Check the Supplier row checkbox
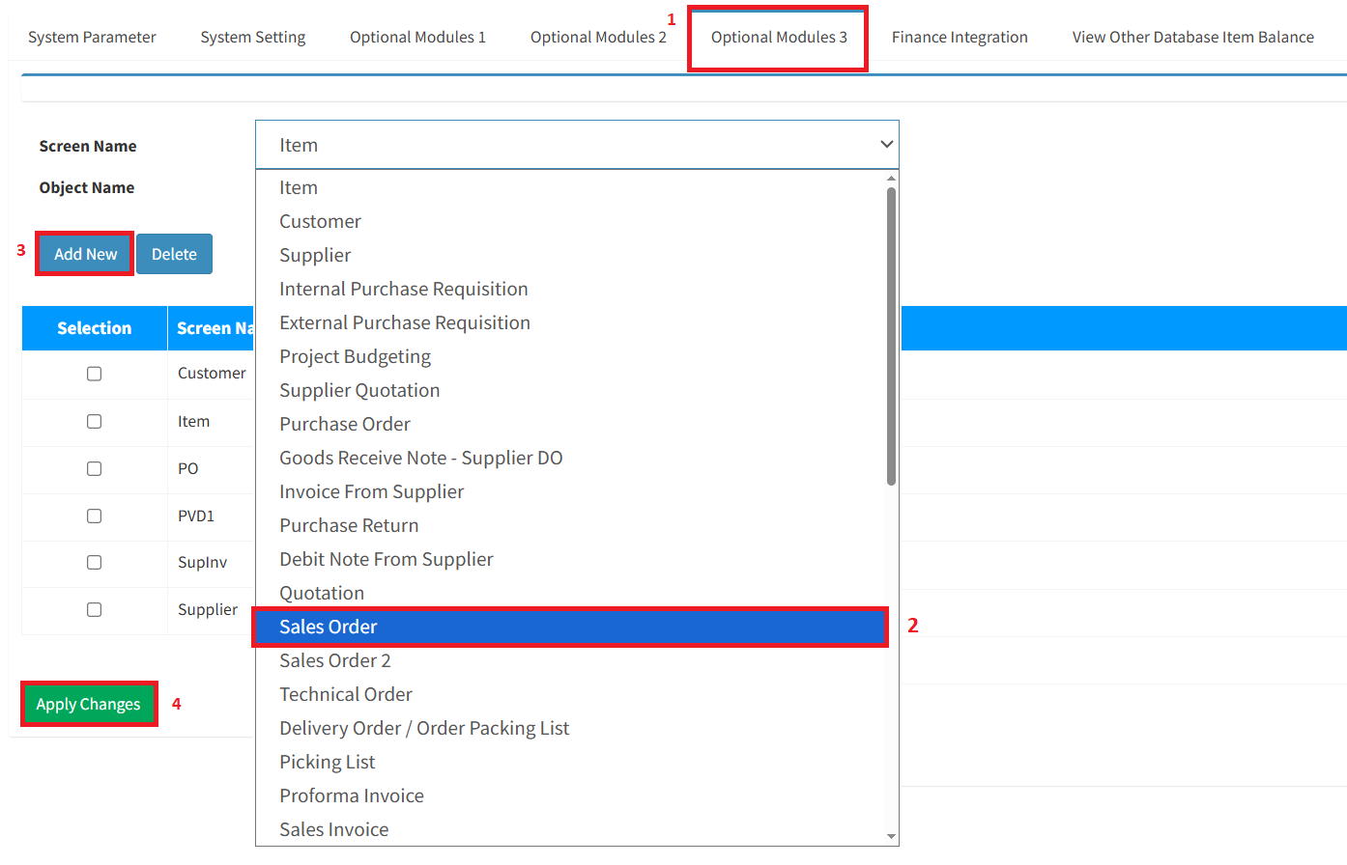 94,609
